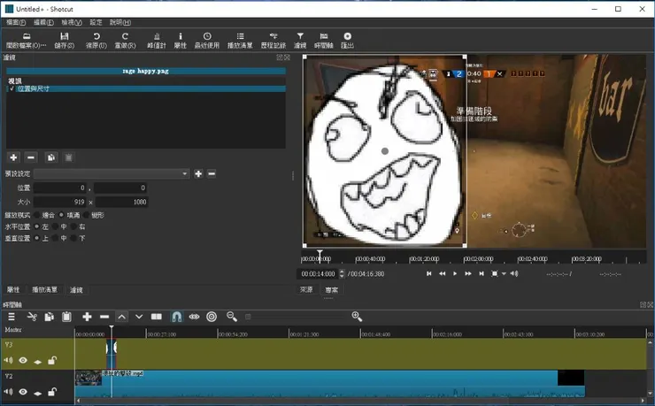Open the timeline hamburger menu
The image size is (655, 406).
12,317
